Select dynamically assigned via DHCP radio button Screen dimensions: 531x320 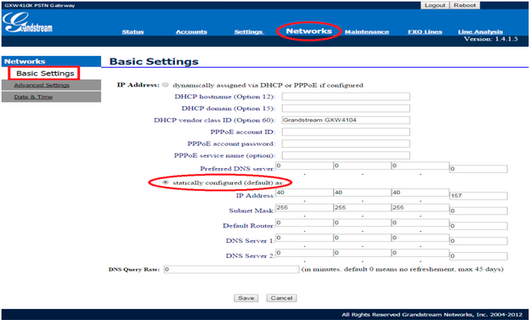click(166, 85)
